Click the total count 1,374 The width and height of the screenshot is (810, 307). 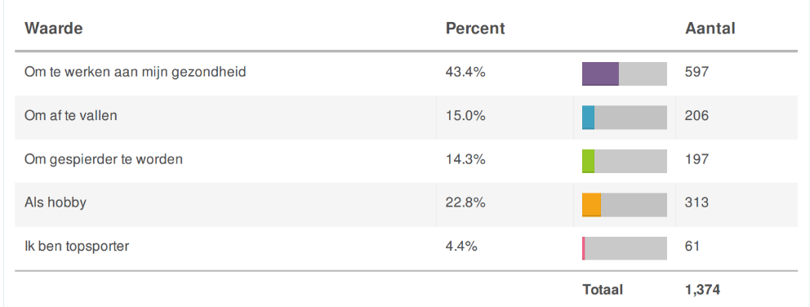[702, 290]
